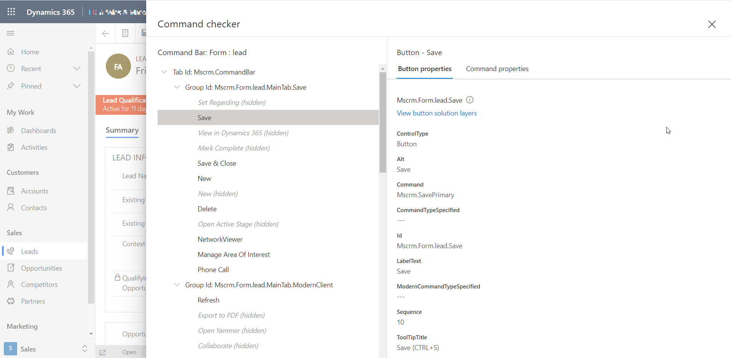This screenshot has width=731, height=358.
Task: Switch to the Command properties tab
Action: coord(497,69)
